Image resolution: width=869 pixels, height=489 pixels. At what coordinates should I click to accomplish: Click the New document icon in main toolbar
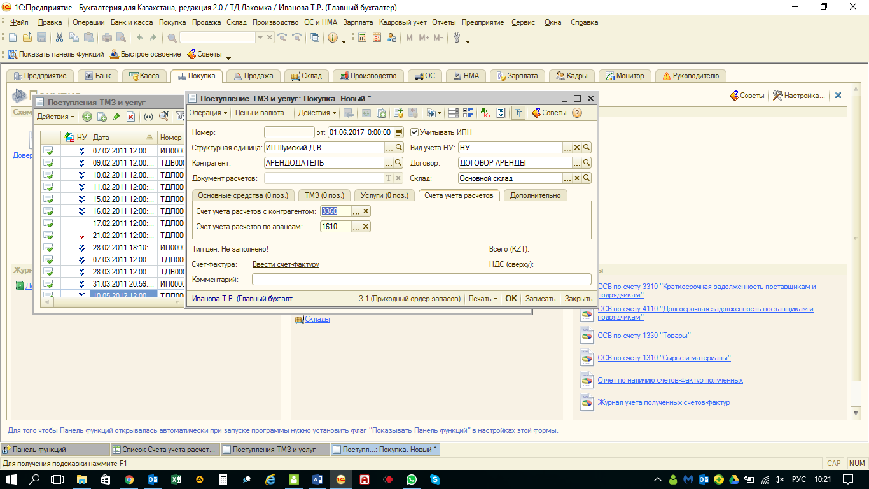pos(13,38)
